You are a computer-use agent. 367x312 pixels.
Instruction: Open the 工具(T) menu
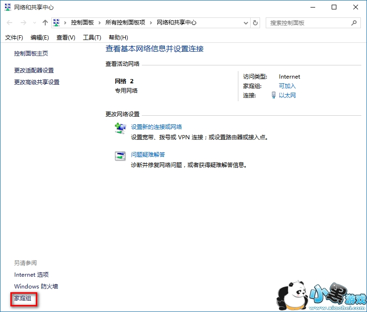click(x=92, y=38)
